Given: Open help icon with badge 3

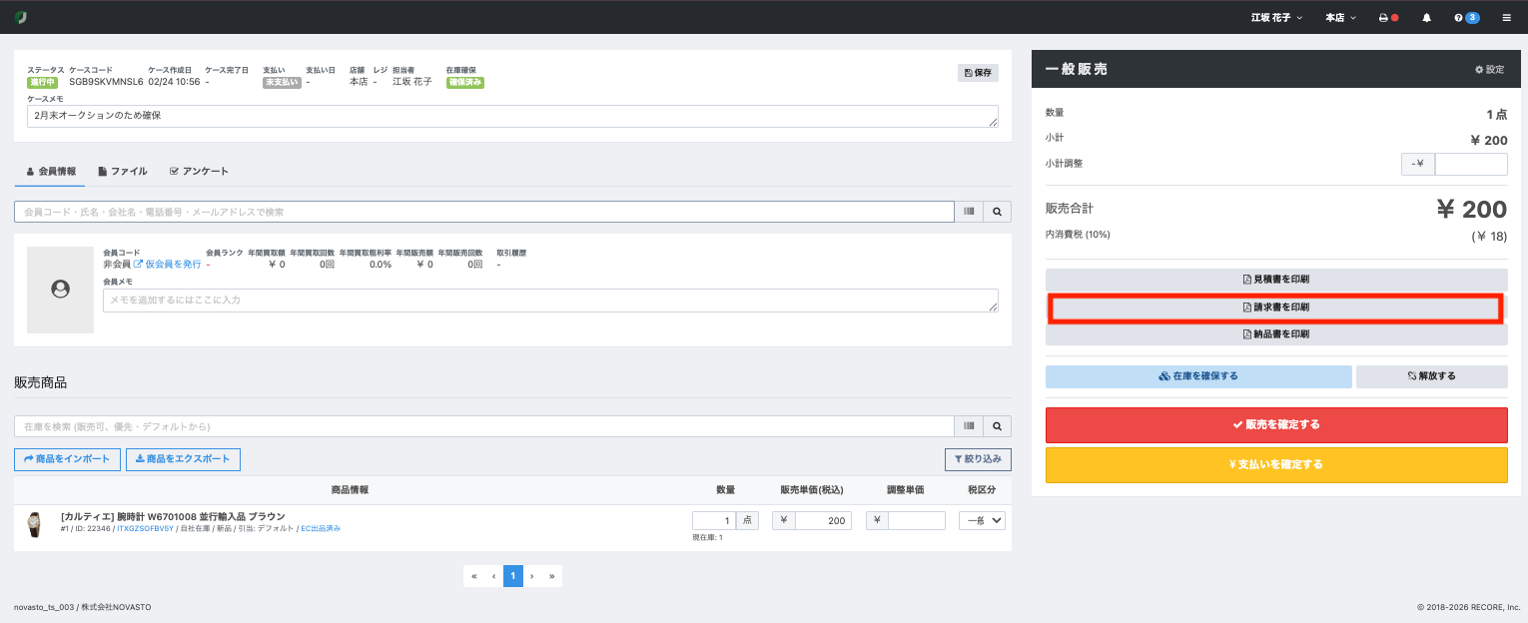Looking at the screenshot, I should point(1466,17).
